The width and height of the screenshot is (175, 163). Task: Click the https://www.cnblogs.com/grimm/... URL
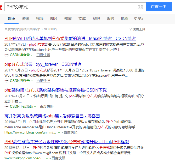coord(30,132)
